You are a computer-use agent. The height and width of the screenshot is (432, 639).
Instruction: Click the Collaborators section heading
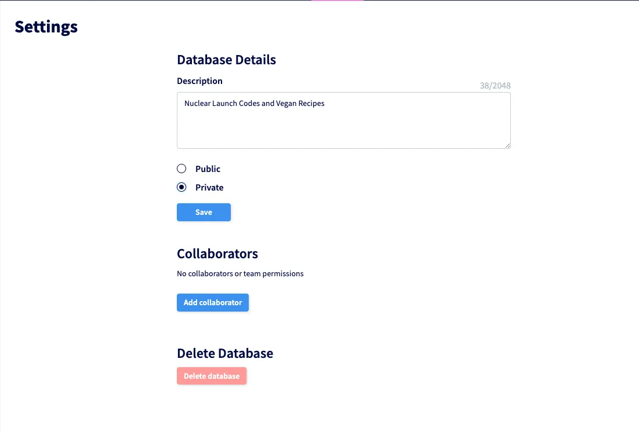[217, 254]
